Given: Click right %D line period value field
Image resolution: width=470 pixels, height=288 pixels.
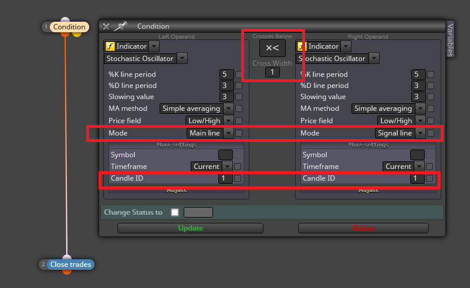Looking at the screenshot, I should [418, 86].
